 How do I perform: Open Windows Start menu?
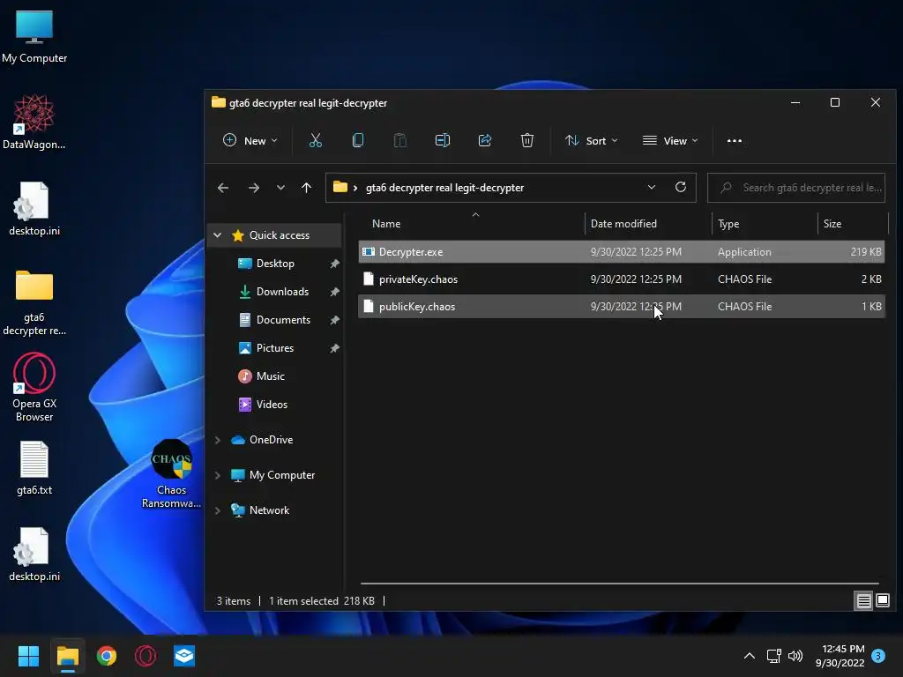[28, 656]
